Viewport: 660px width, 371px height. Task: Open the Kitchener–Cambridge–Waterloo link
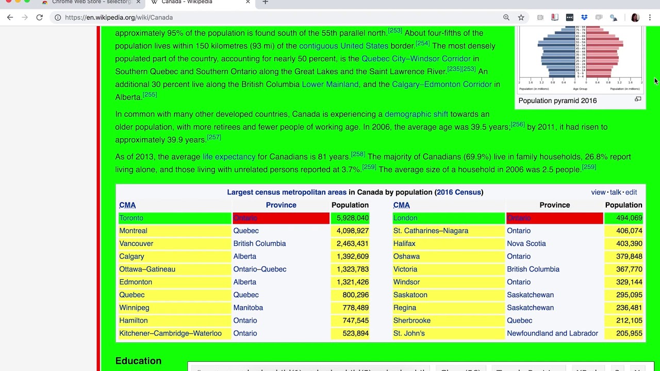(170, 333)
